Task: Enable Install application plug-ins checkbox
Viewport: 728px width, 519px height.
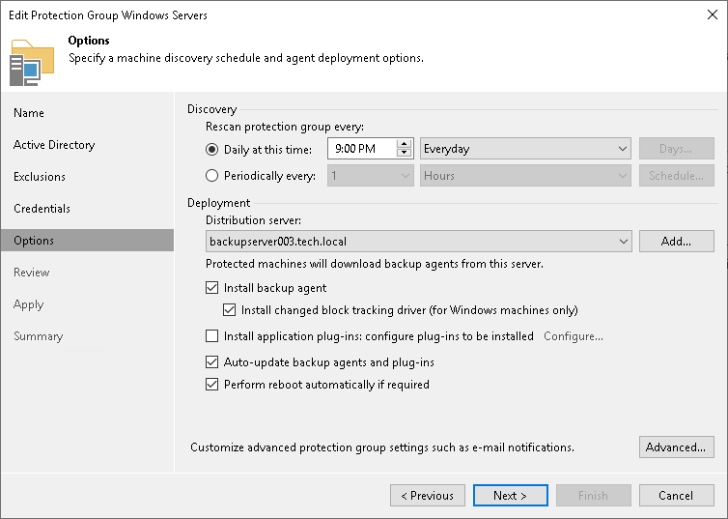Action: point(211,336)
